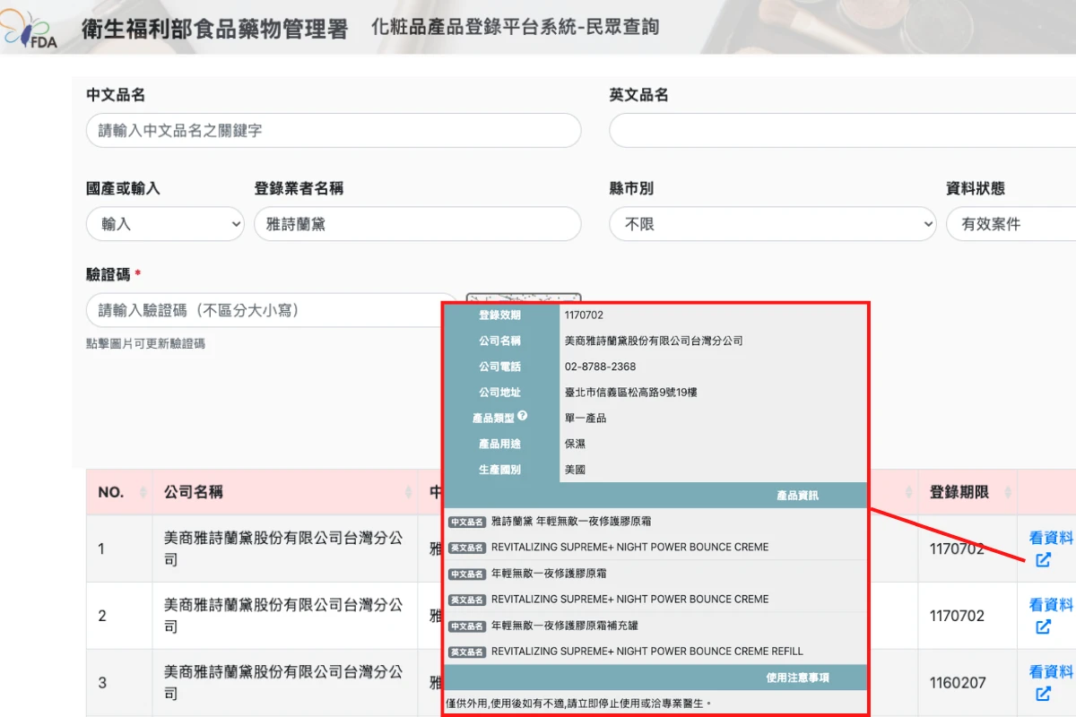
Task: Open the 資料狀態 dropdown showing 有效案件
Action: click(x=1011, y=224)
